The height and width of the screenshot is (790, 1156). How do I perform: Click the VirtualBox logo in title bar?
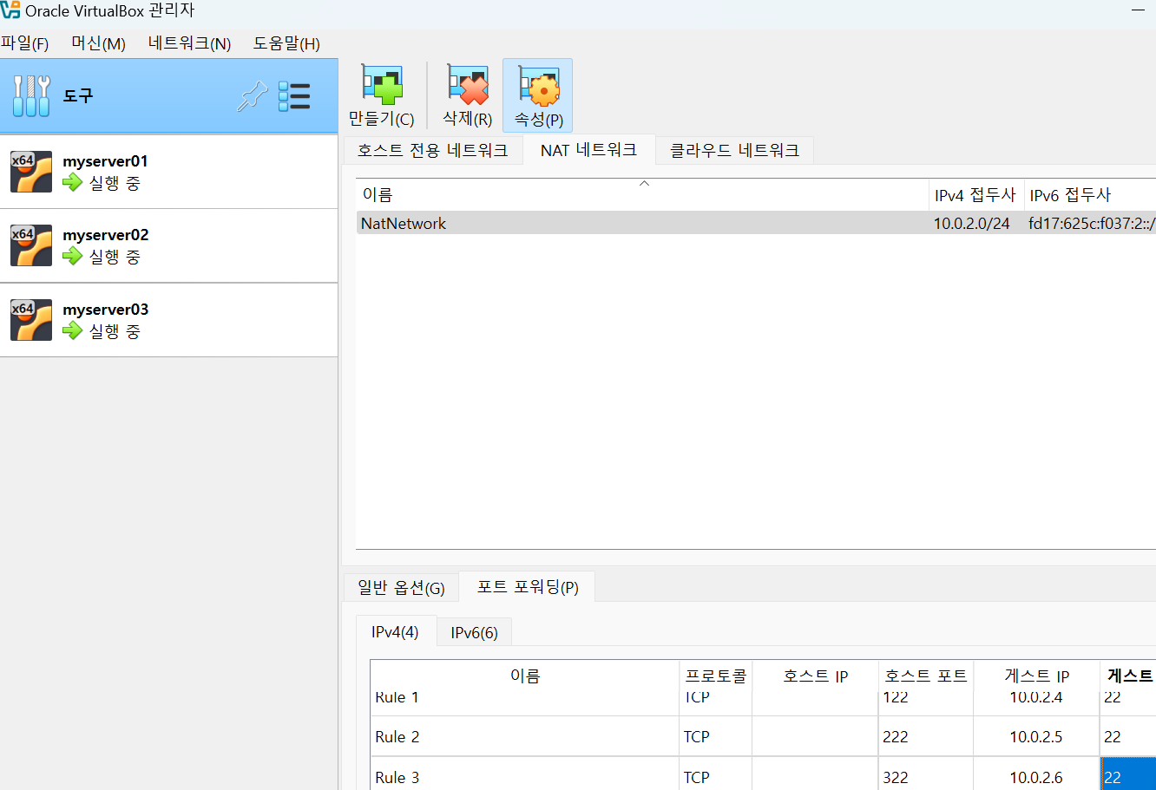(10, 11)
